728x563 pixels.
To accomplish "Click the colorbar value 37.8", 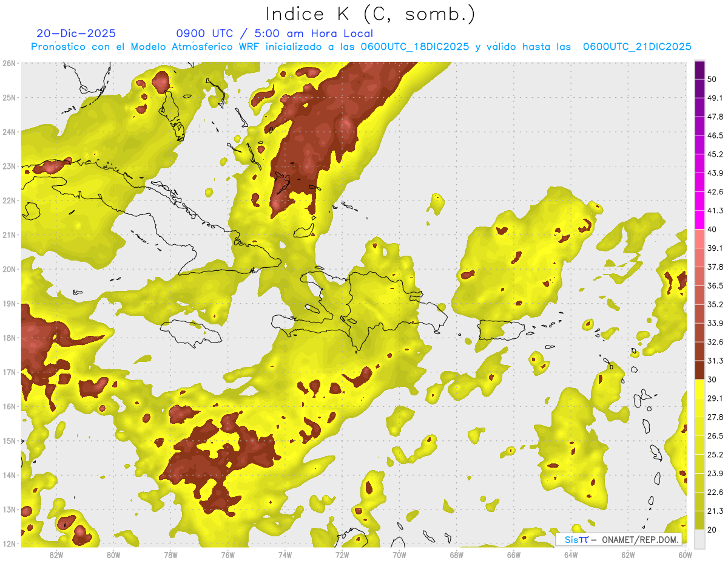I will tap(715, 267).
